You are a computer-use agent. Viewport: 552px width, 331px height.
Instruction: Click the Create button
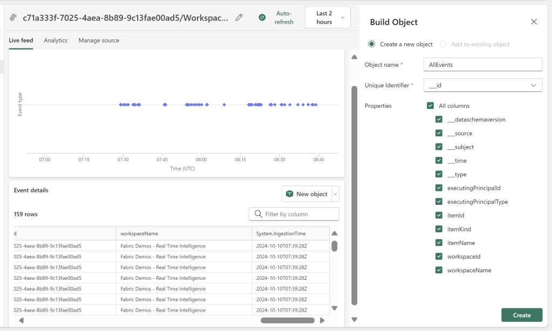pyautogui.click(x=521, y=315)
